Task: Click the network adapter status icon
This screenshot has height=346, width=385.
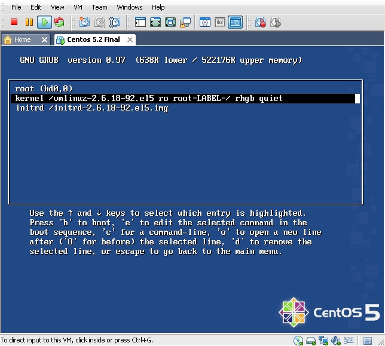Action: [323, 341]
